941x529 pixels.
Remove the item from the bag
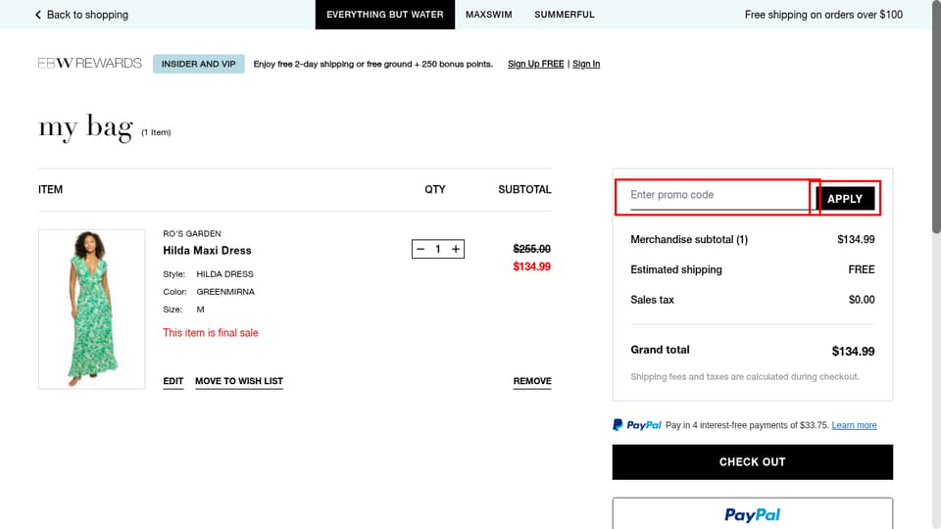[531, 381]
